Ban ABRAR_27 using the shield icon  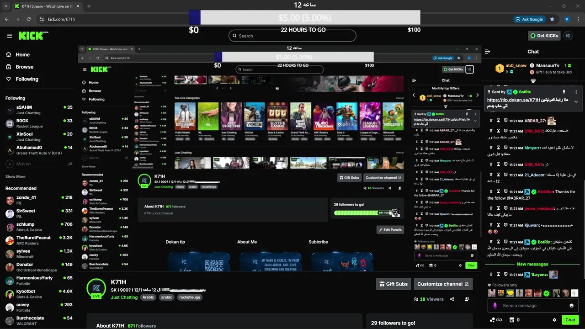click(x=506, y=121)
